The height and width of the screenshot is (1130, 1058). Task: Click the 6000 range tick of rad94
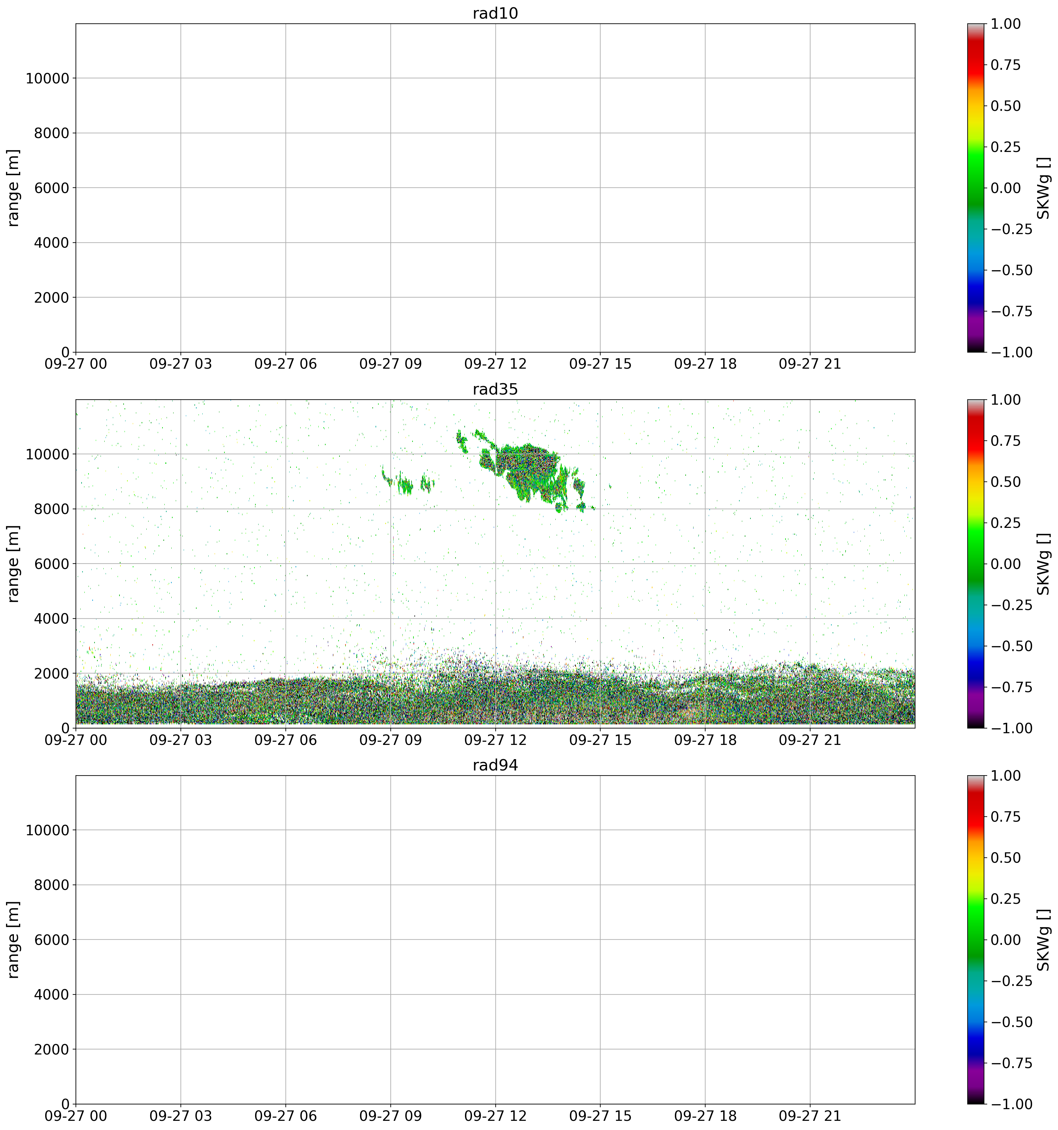tap(51, 940)
